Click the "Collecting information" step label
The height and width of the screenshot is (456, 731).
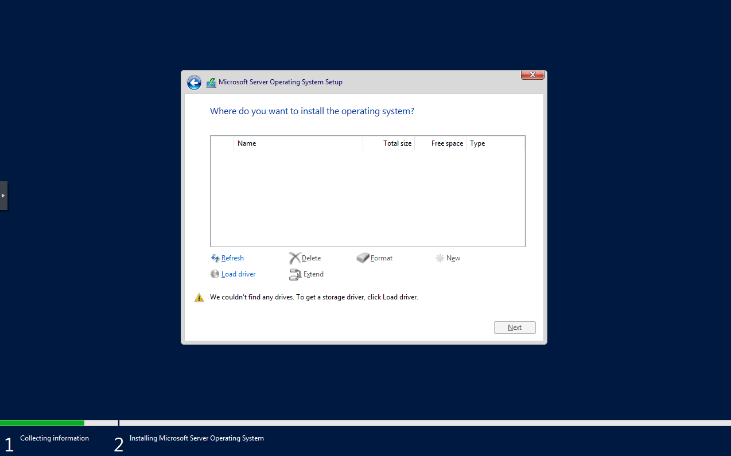coord(55,438)
